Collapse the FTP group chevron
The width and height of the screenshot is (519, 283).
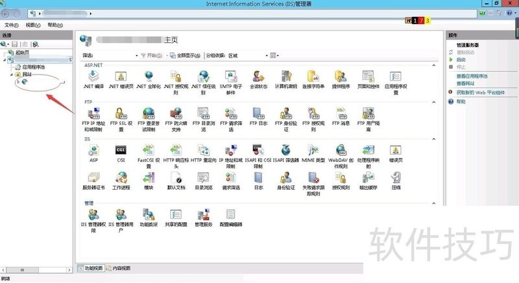[433, 102]
